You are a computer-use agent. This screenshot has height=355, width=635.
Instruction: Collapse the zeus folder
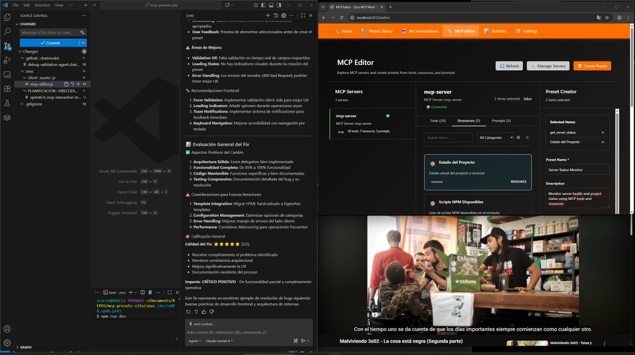coord(23,71)
